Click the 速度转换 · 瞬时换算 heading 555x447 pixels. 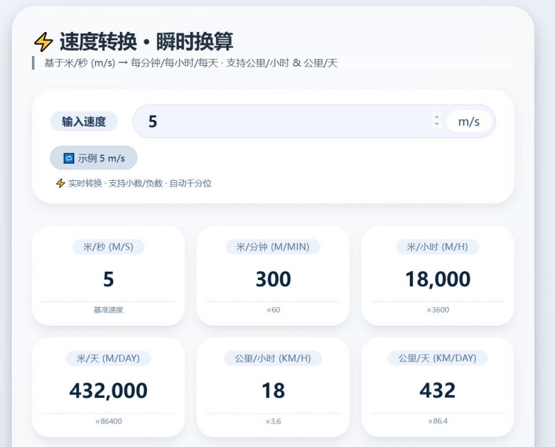pos(146,42)
